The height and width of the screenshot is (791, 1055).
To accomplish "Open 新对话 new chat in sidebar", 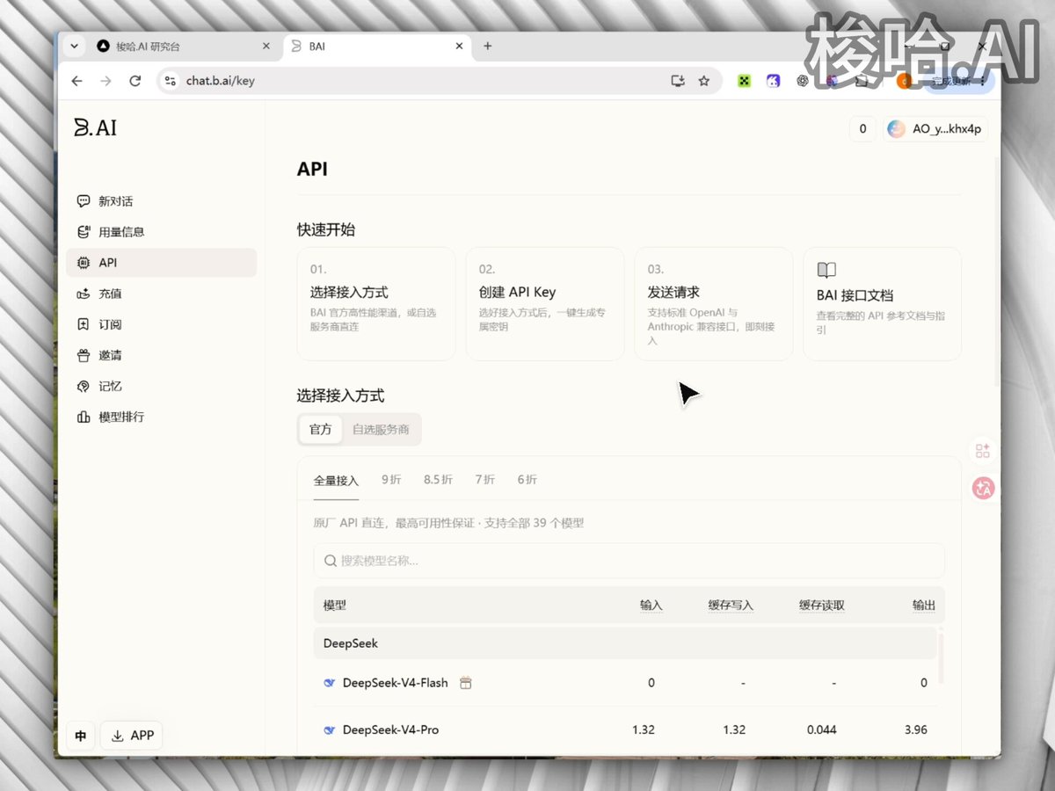I will click(x=161, y=201).
